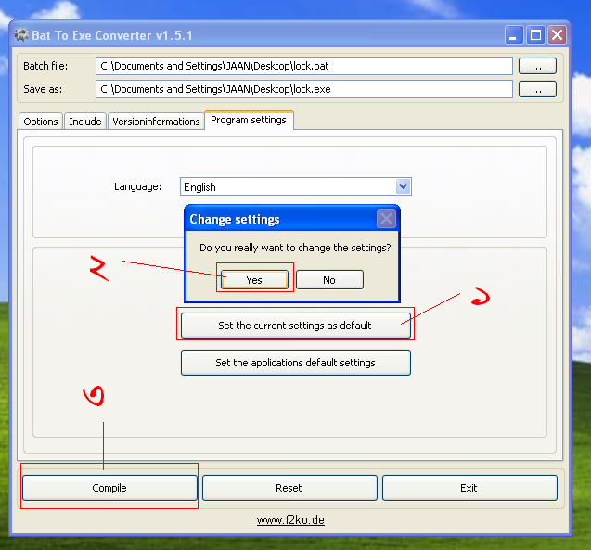This screenshot has height=550, width=591.
Task: Select the Versioninformations tab
Action: [x=156, y=122]
